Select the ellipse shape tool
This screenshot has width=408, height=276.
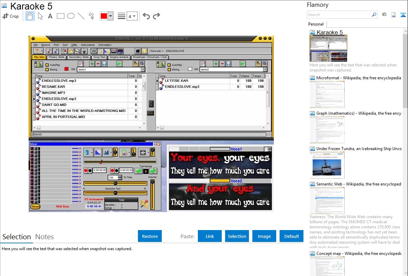[x=71, y=16]
